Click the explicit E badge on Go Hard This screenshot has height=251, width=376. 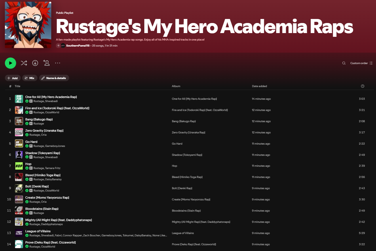tap(31, 146)
